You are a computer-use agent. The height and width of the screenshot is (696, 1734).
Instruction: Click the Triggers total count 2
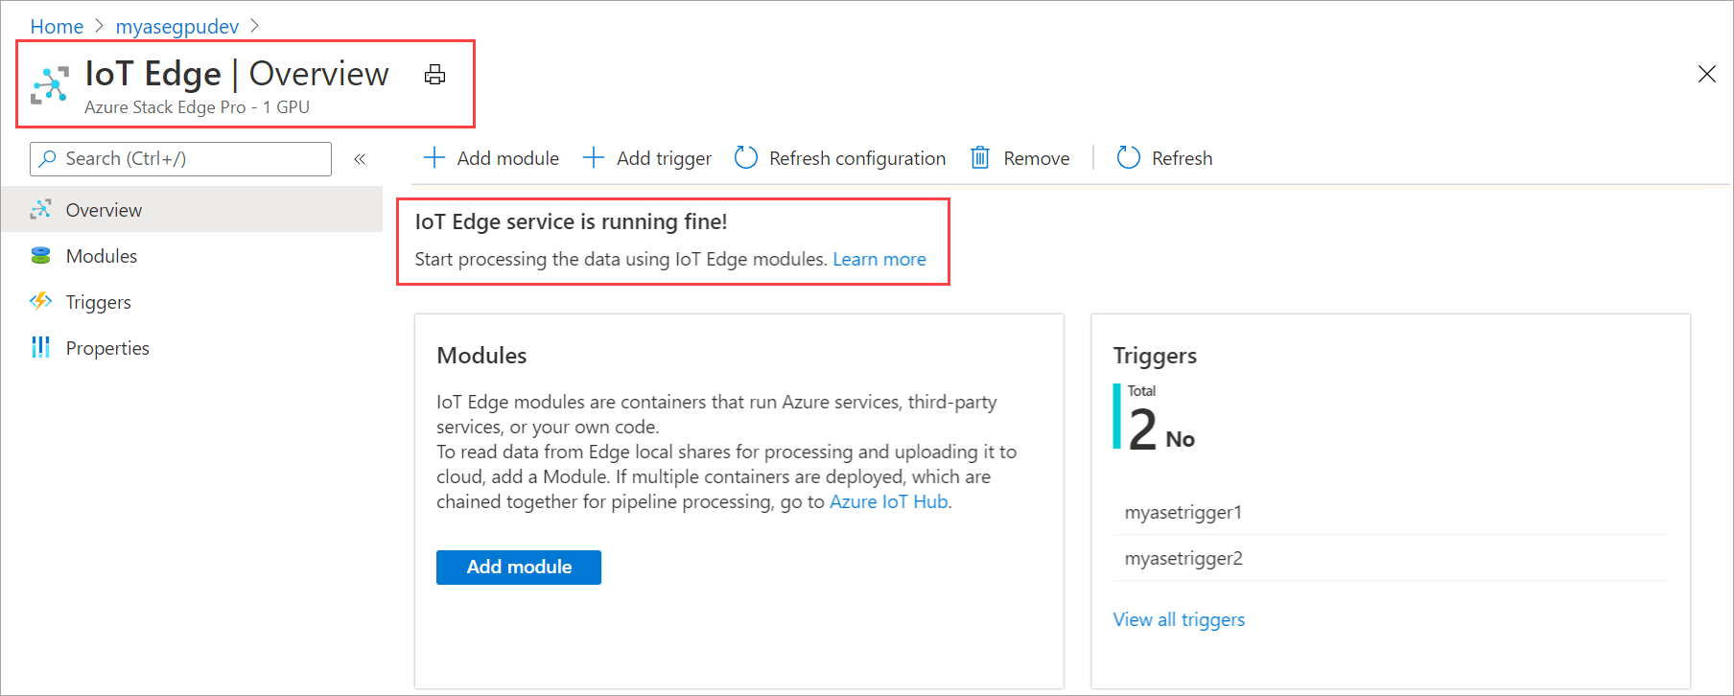point(1142,429)
